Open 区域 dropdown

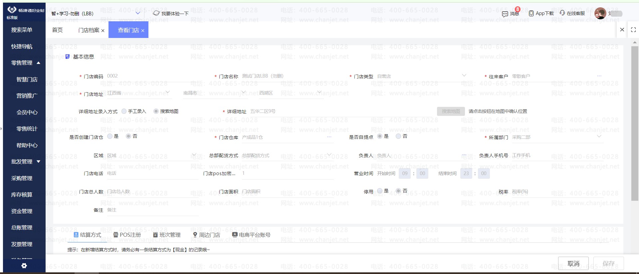194,155
